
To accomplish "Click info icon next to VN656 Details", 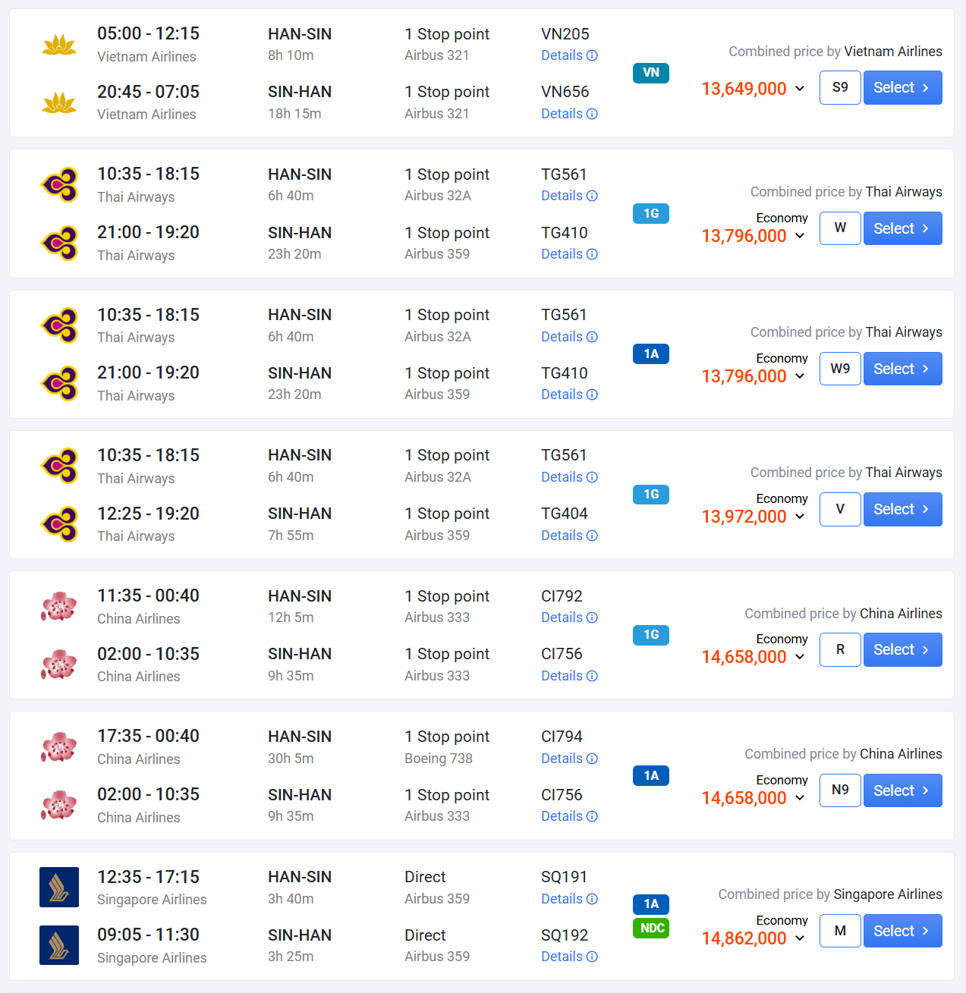I will coord(592,114).
